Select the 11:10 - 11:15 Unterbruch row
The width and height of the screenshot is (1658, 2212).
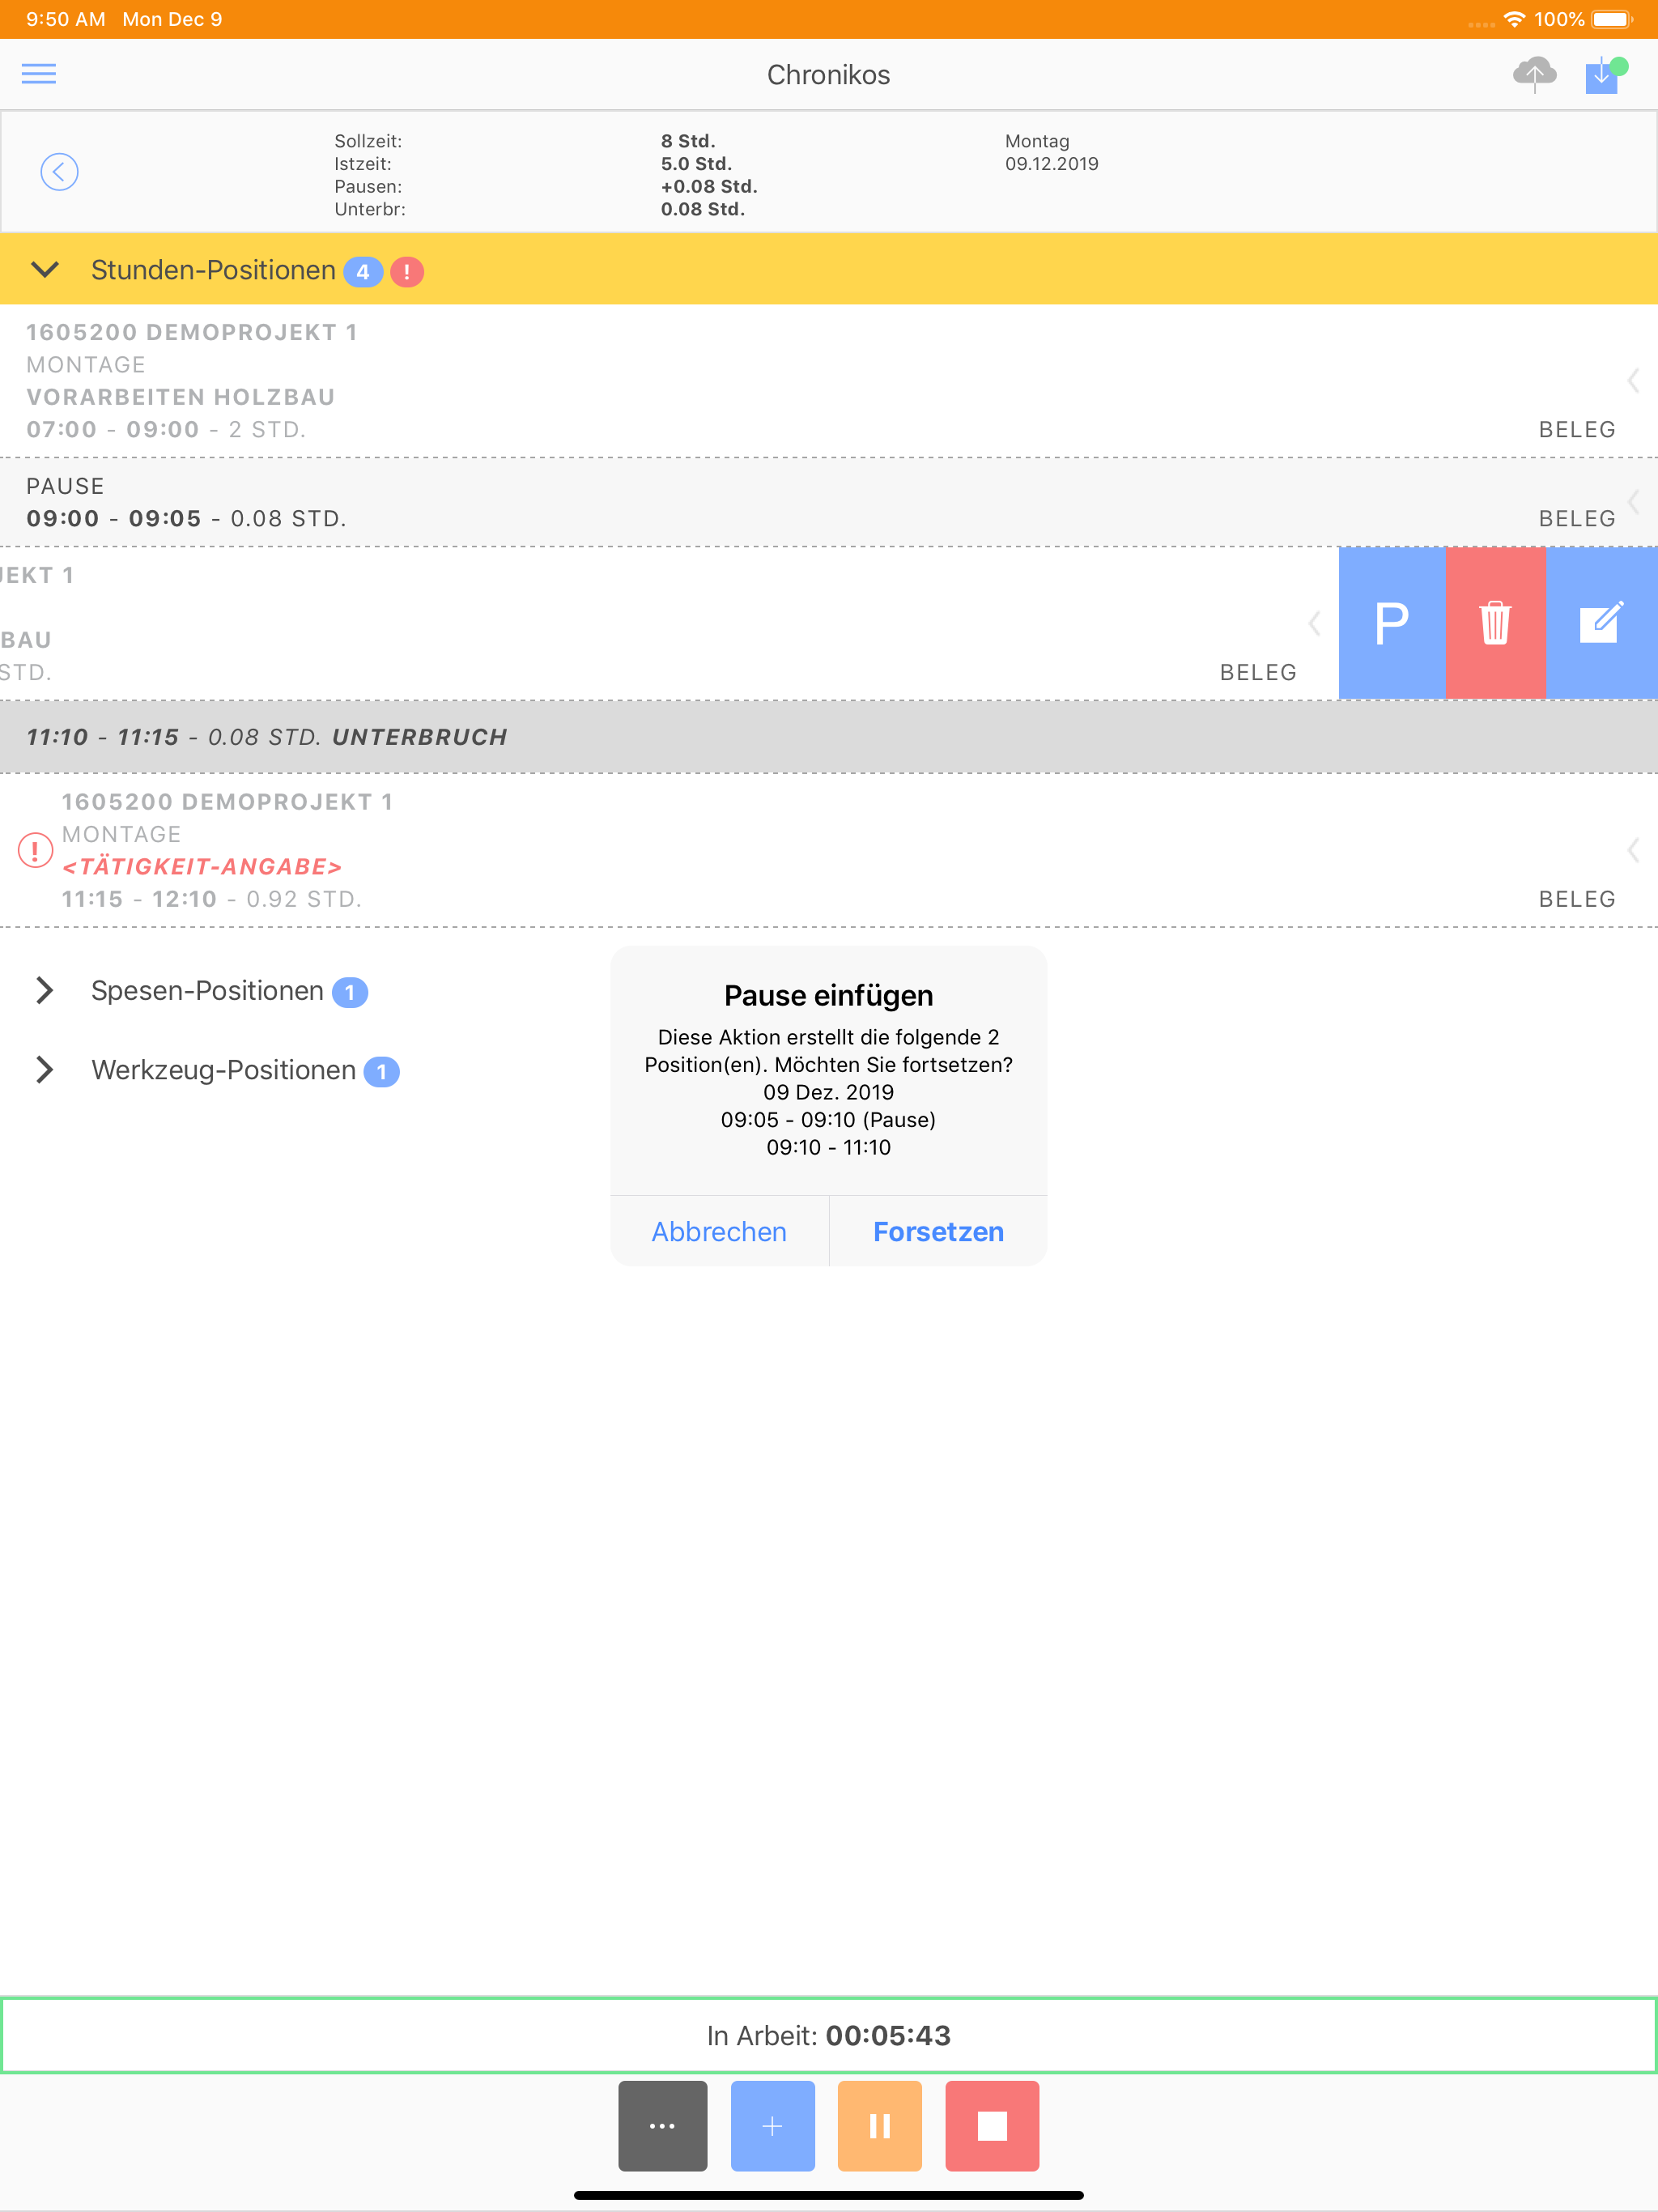(829, 737)
